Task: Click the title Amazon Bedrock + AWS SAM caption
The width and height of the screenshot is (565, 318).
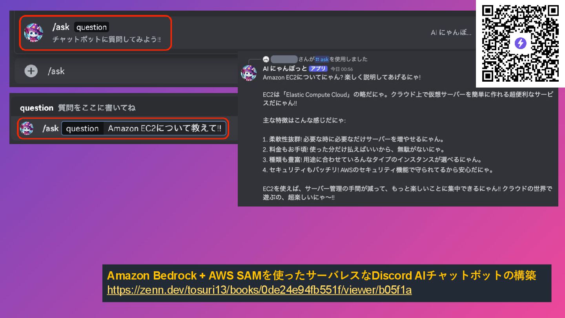Action: [x=322, y=275]
